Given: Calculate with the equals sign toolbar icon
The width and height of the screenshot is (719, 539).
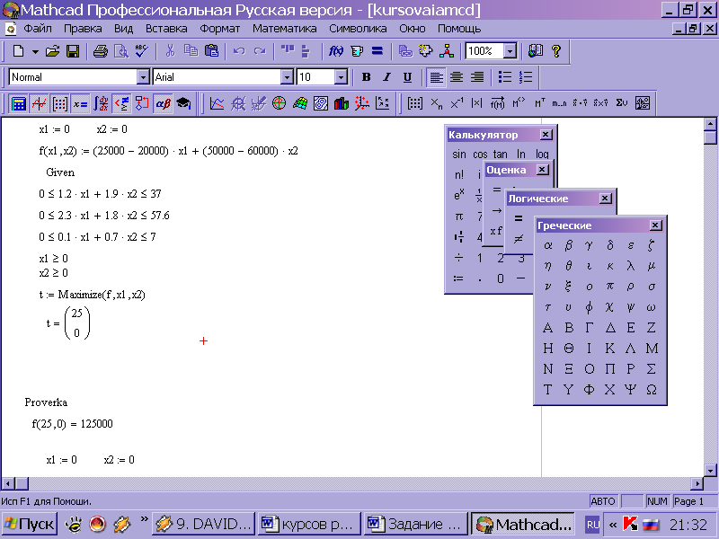Looking at the screenshot, I should pyautogui.click(x=377, y=51).
